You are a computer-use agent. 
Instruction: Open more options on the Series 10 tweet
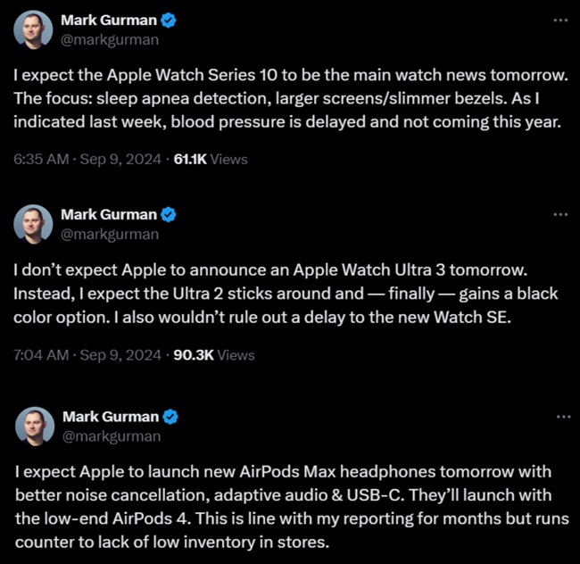coord(560,19)
